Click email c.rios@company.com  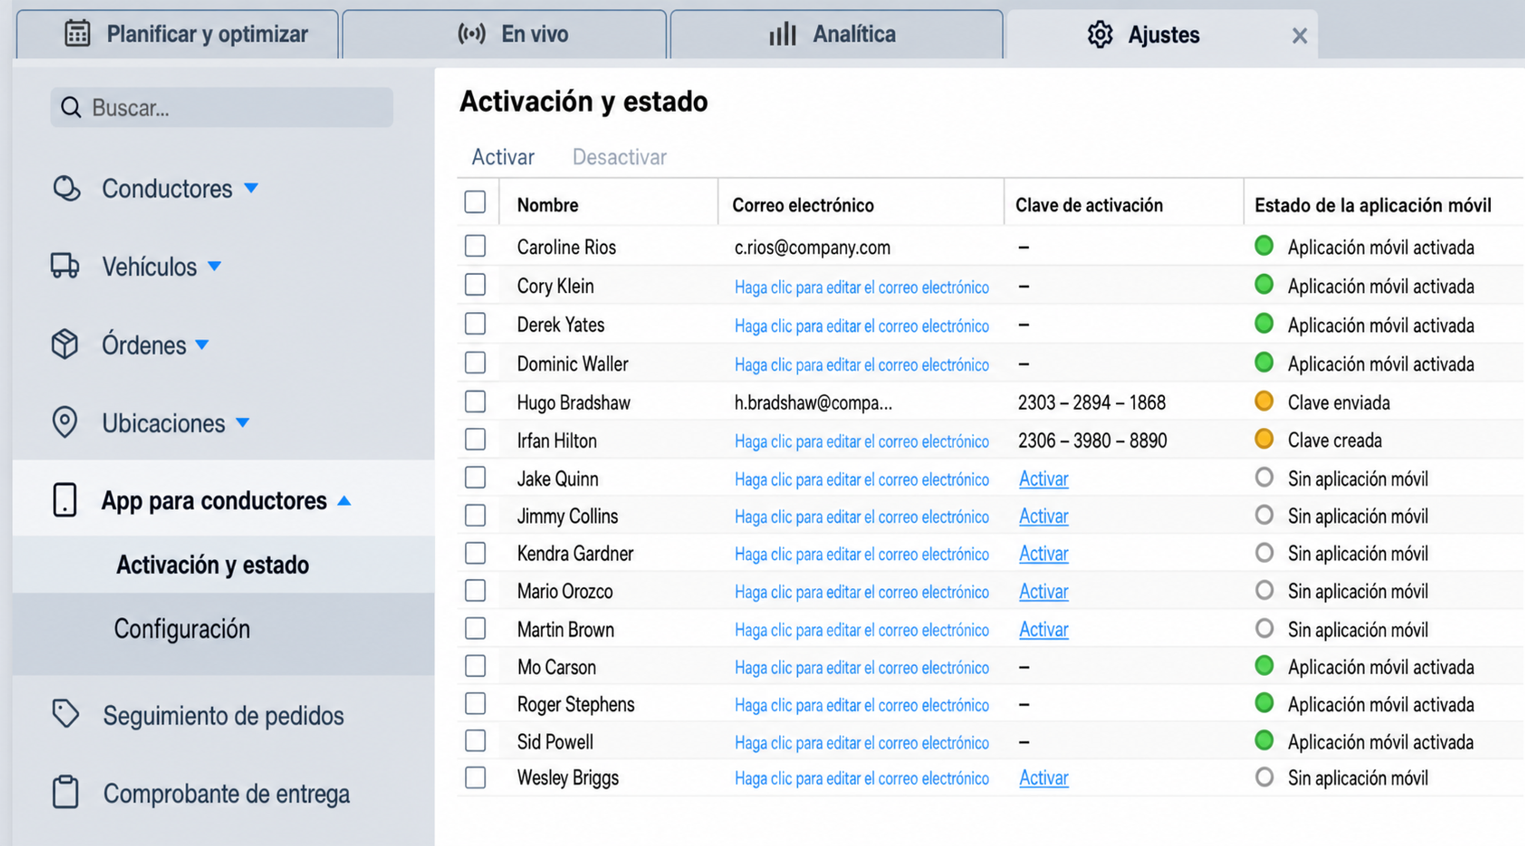(812, 247)
